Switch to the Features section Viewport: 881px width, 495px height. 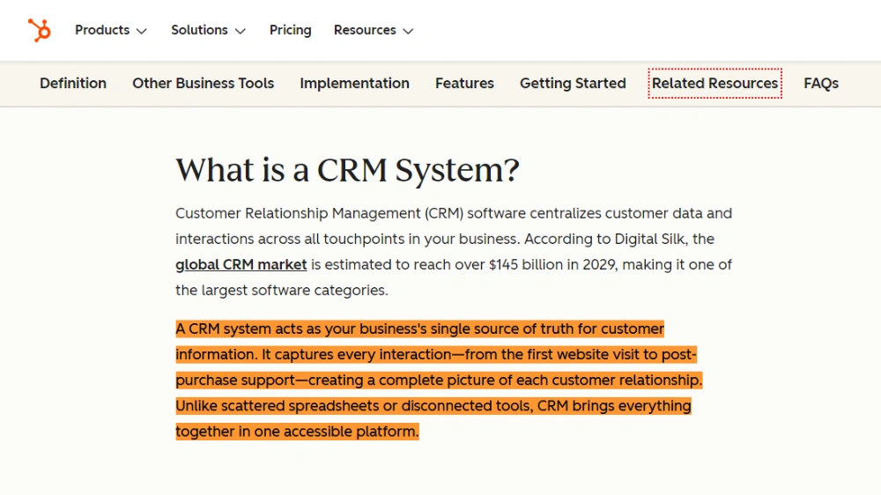click(x=464, y=84)
